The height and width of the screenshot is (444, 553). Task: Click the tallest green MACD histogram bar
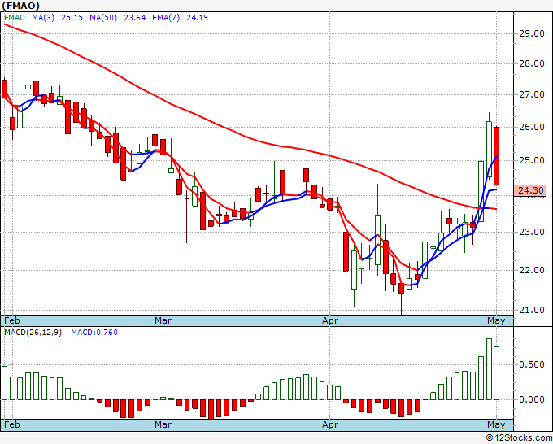coord(490,369)
